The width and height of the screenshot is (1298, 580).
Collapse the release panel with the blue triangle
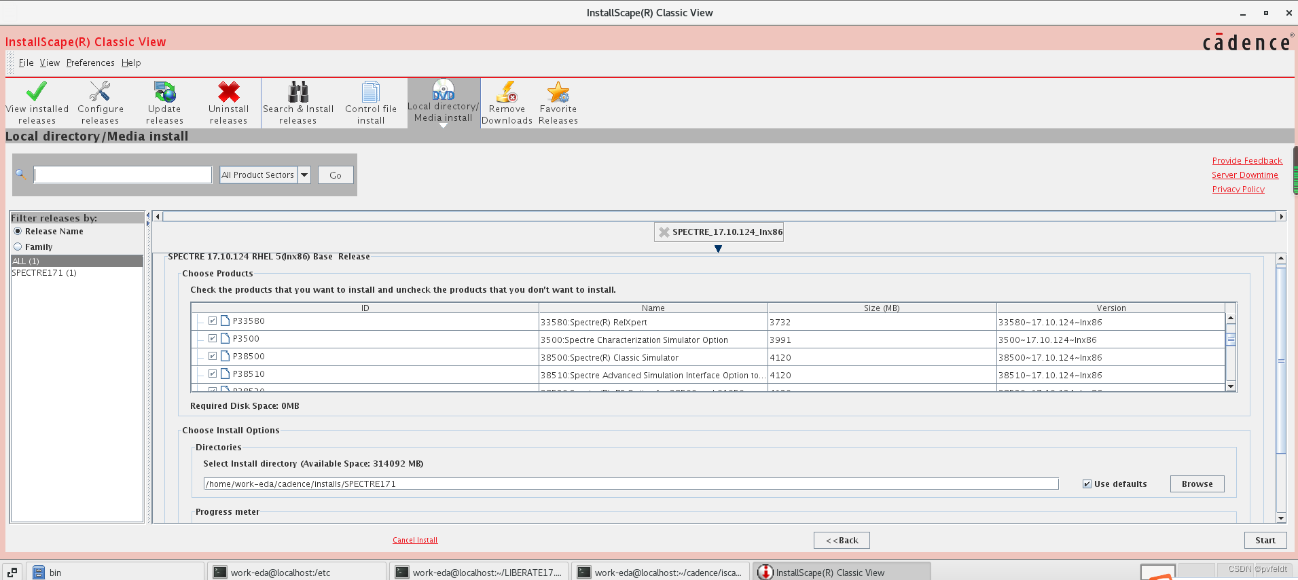click(x=718, y=249)
